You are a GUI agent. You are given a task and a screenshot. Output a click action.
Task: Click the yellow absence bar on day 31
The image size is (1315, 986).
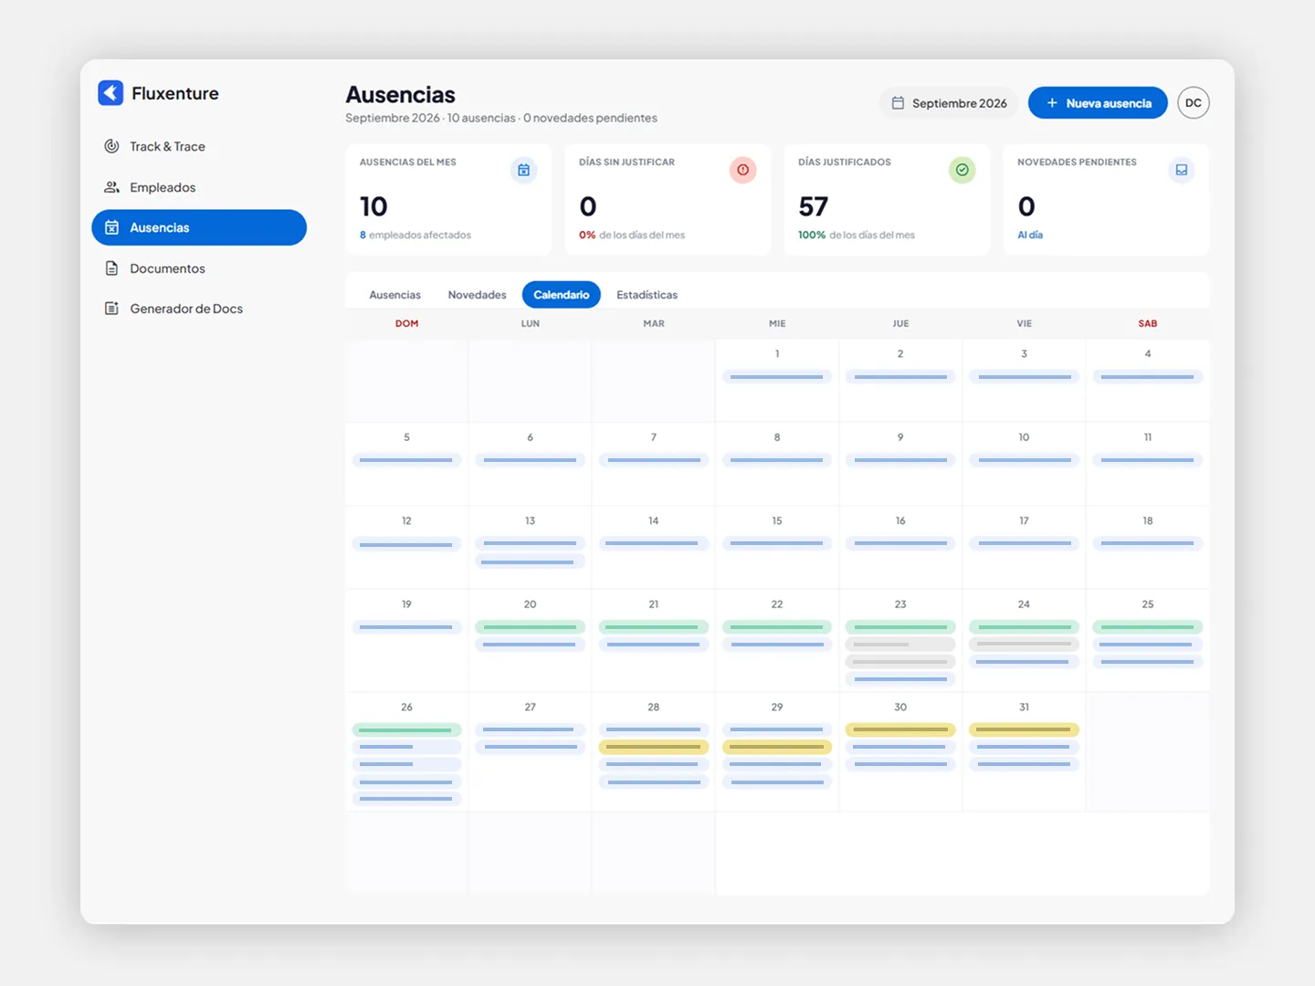tap(1024, 729)
